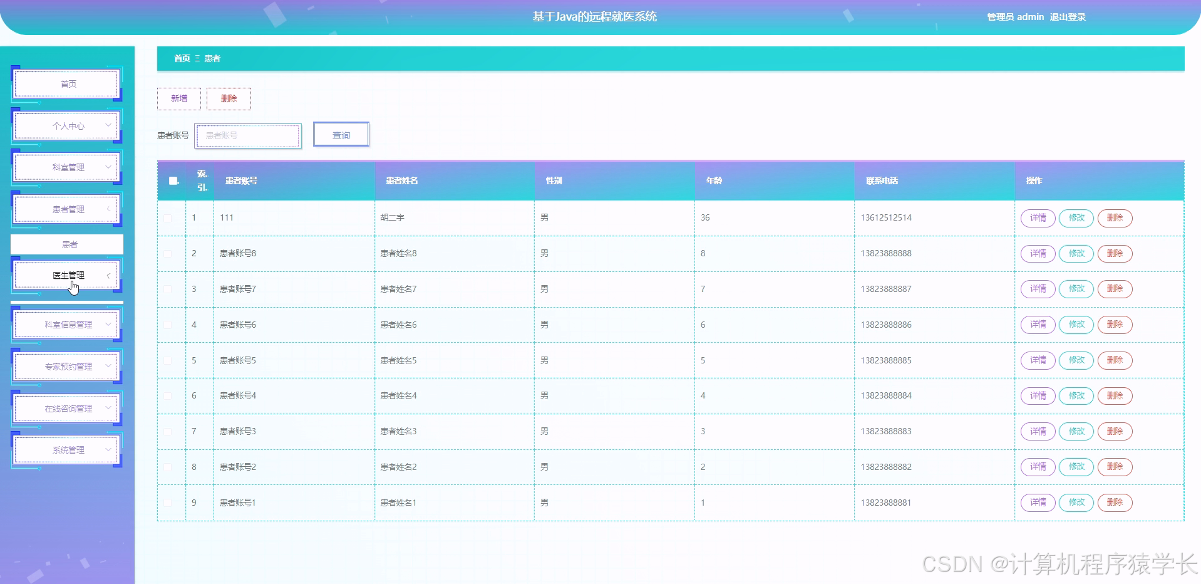Click 患者 in the breadcrumb
Viewport: 1201px width, 584px height.
(x=212, y=58)
